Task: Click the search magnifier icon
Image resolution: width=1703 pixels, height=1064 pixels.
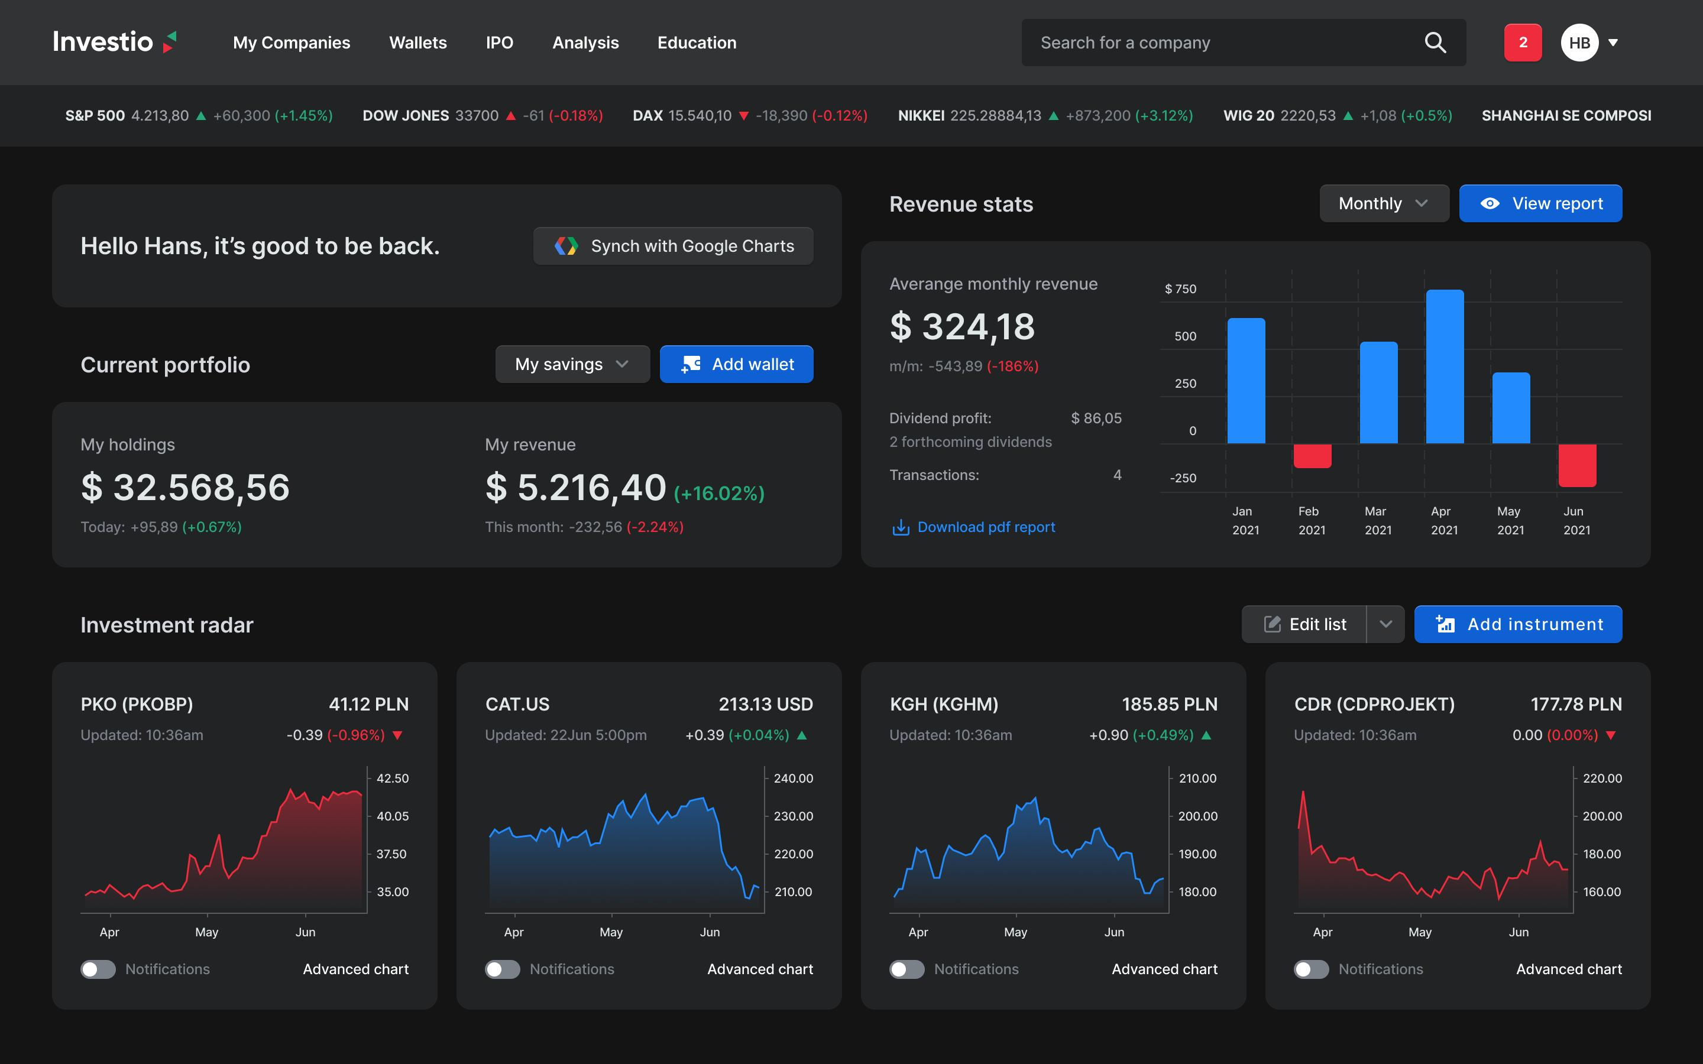Action: pyautogui.click(x=1435, y=43)
